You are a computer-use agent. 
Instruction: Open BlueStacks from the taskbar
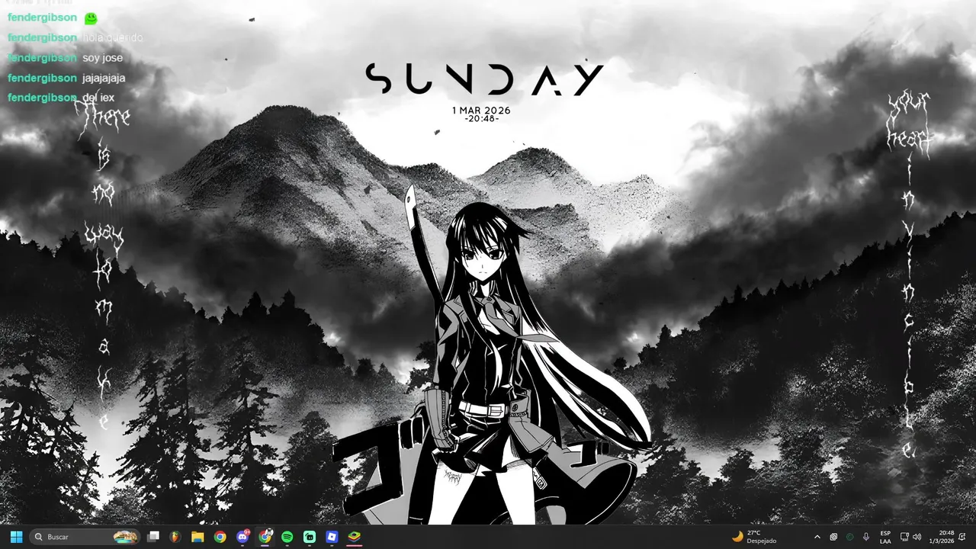click(355, 537)
